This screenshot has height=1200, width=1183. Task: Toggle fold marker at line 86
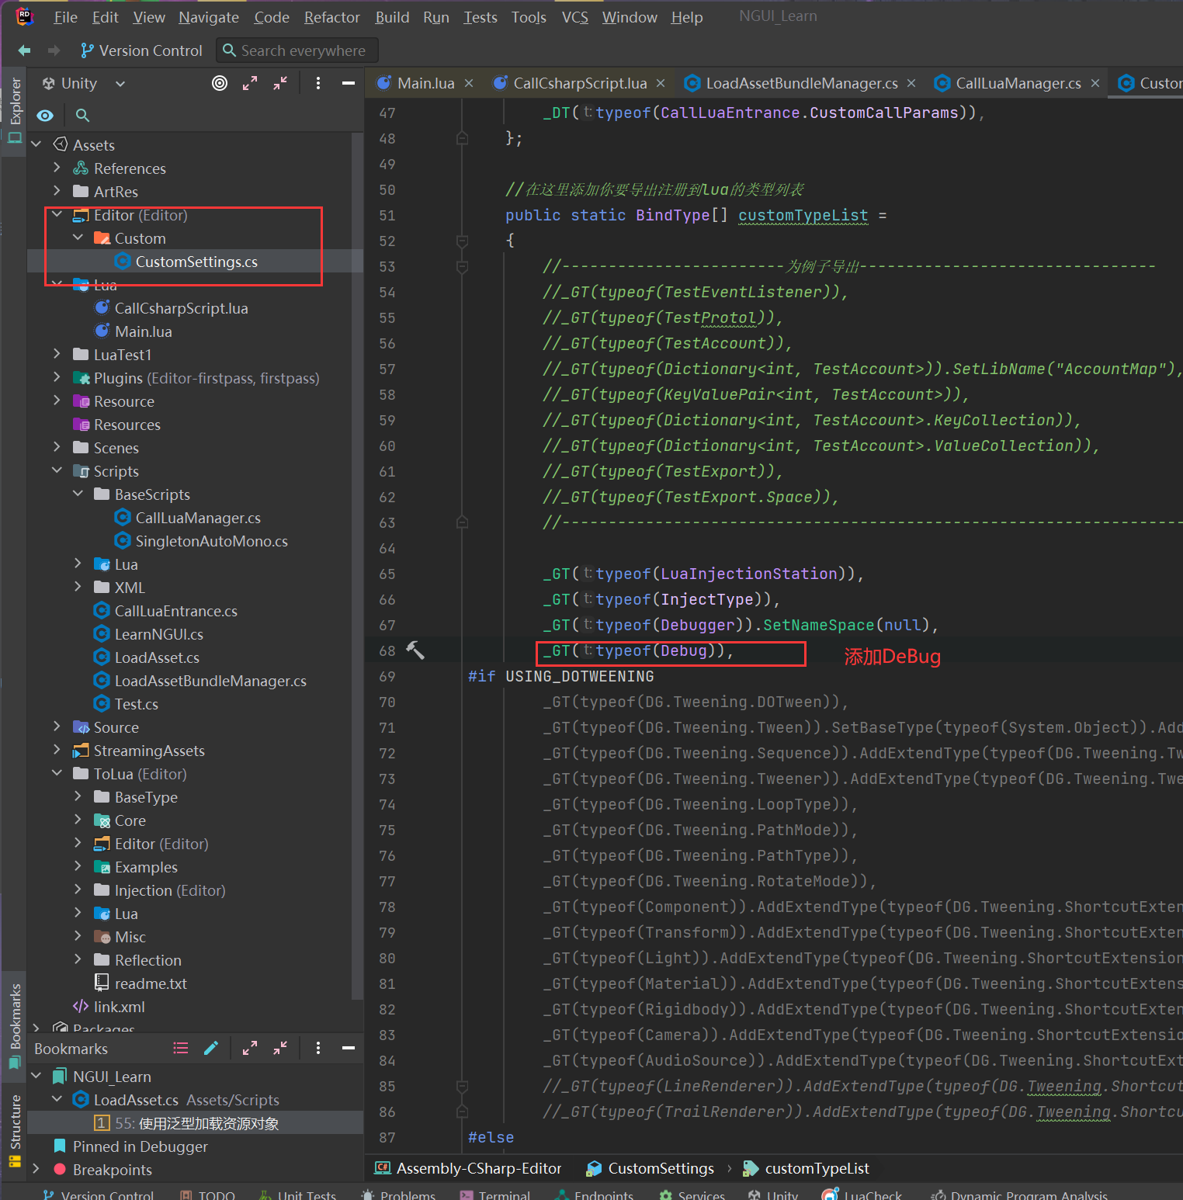click(462, 1112)
